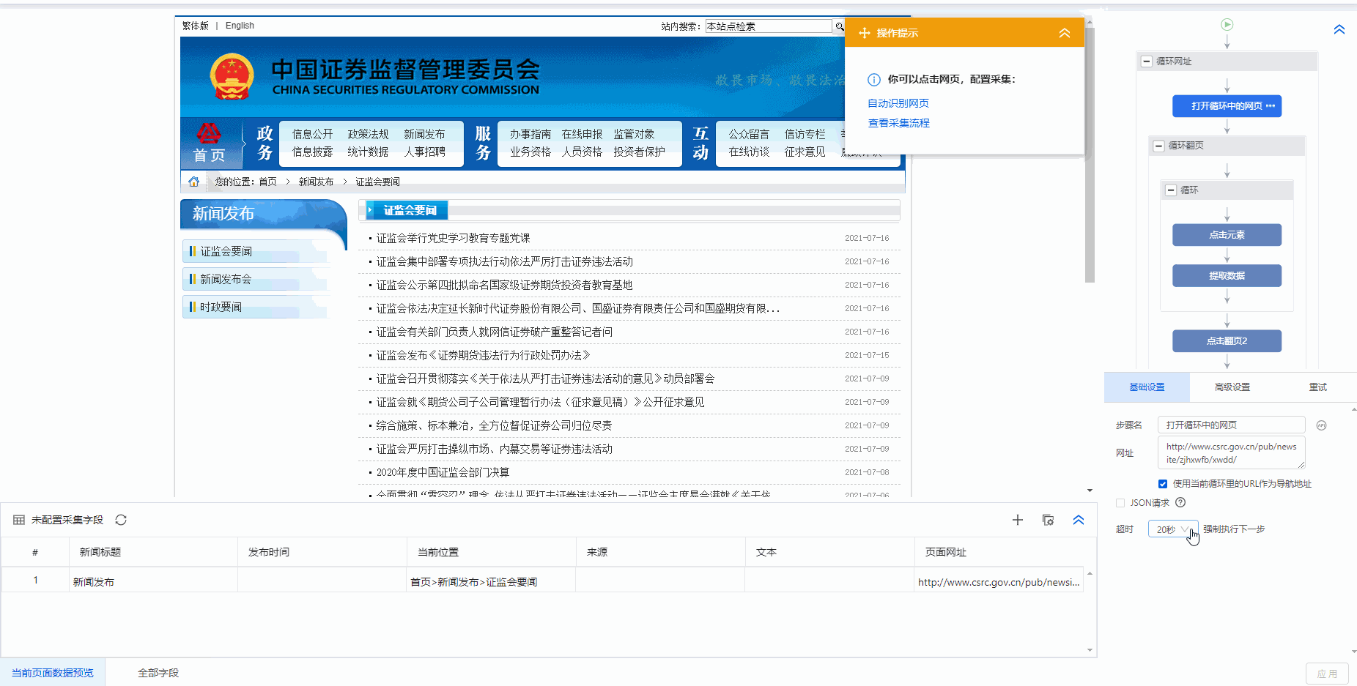Screen dimensions: 1357x686
Task: Open 投资者保护 menu item
Action: click(639, 152)
